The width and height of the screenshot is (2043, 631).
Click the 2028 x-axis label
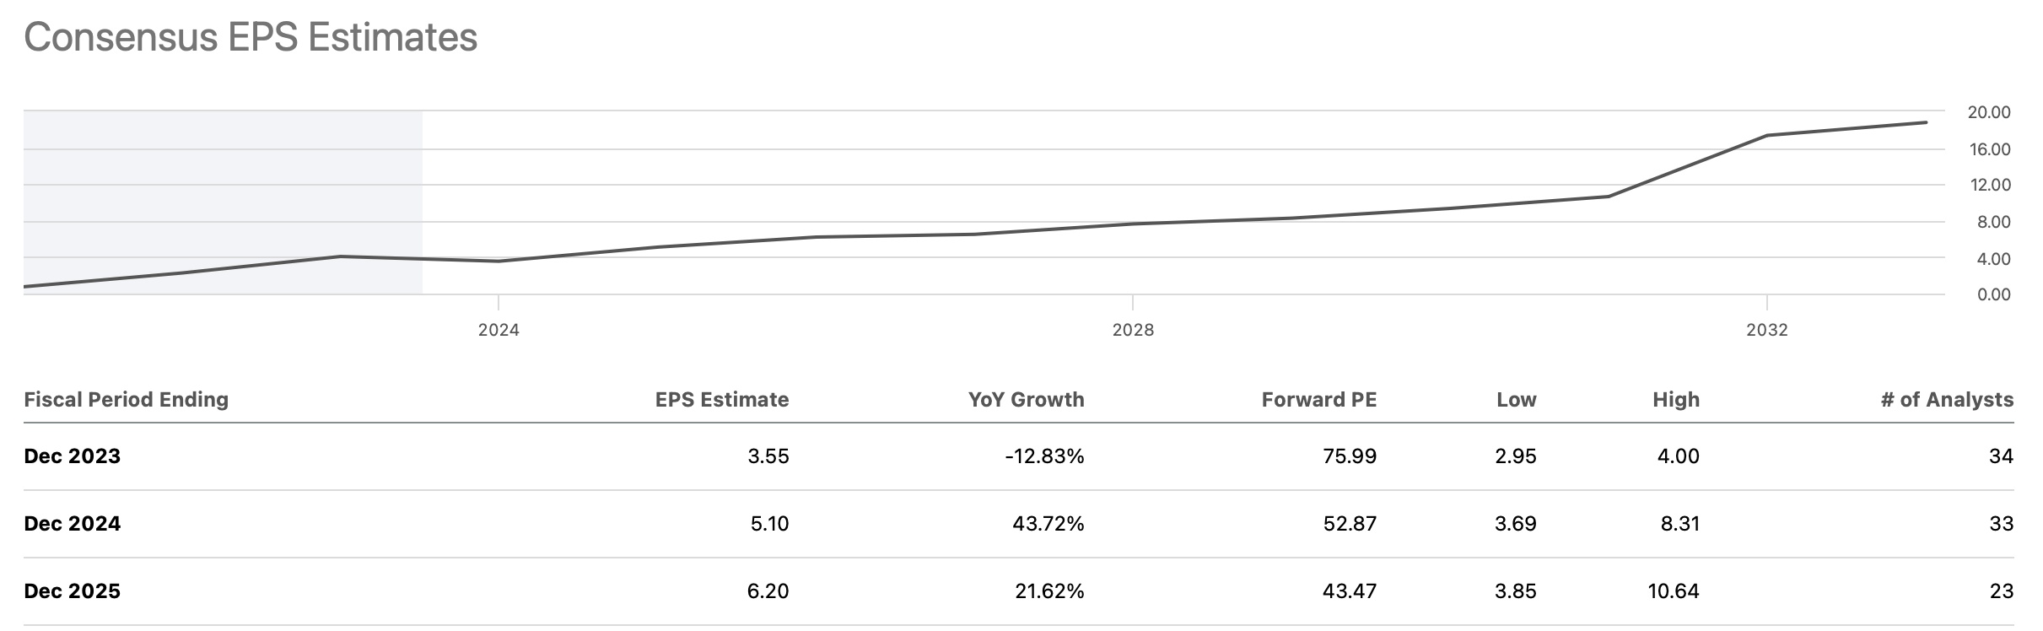pos(1133,330)
